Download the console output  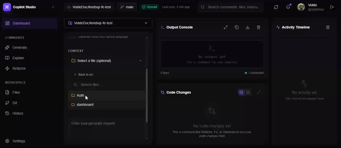point(247,27)
